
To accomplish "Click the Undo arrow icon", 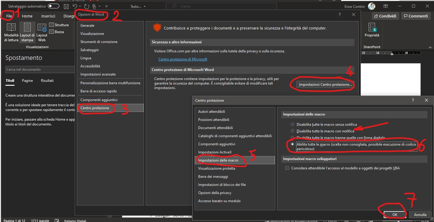I will (75, 6).
